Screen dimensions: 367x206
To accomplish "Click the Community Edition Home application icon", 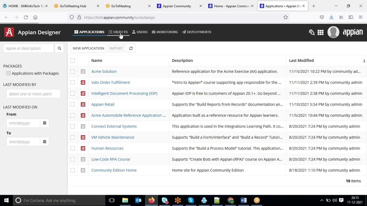I will pyautogui.click(x=83, y=170).
